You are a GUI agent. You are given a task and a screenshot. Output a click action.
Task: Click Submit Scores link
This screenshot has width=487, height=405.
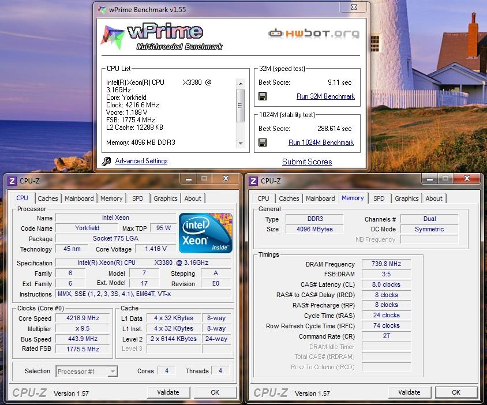307,162
